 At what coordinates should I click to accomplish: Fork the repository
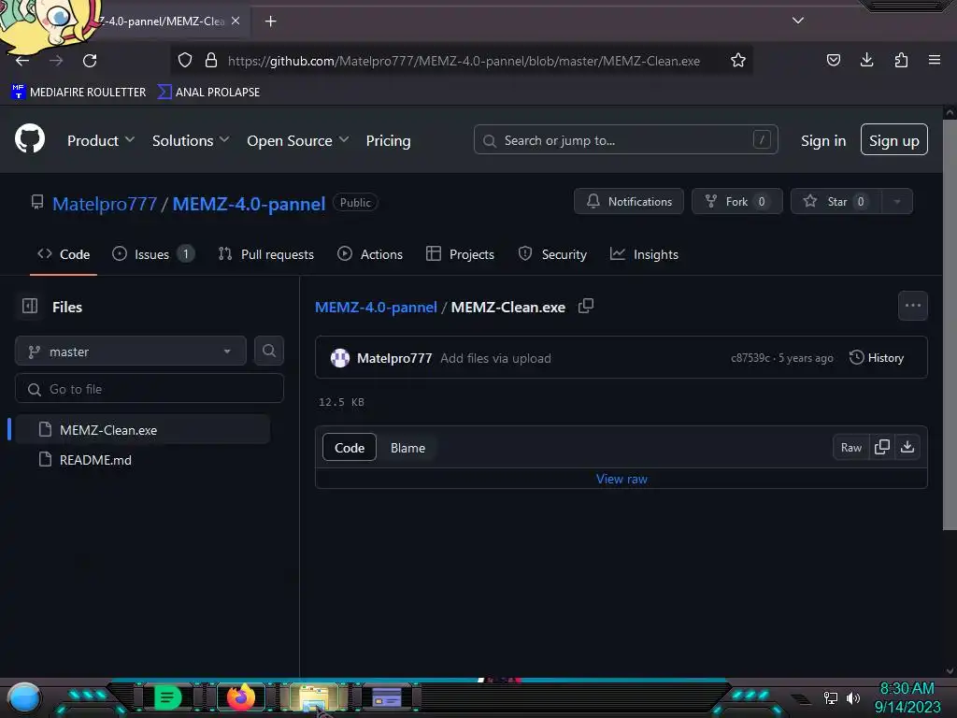coord(736,202)
